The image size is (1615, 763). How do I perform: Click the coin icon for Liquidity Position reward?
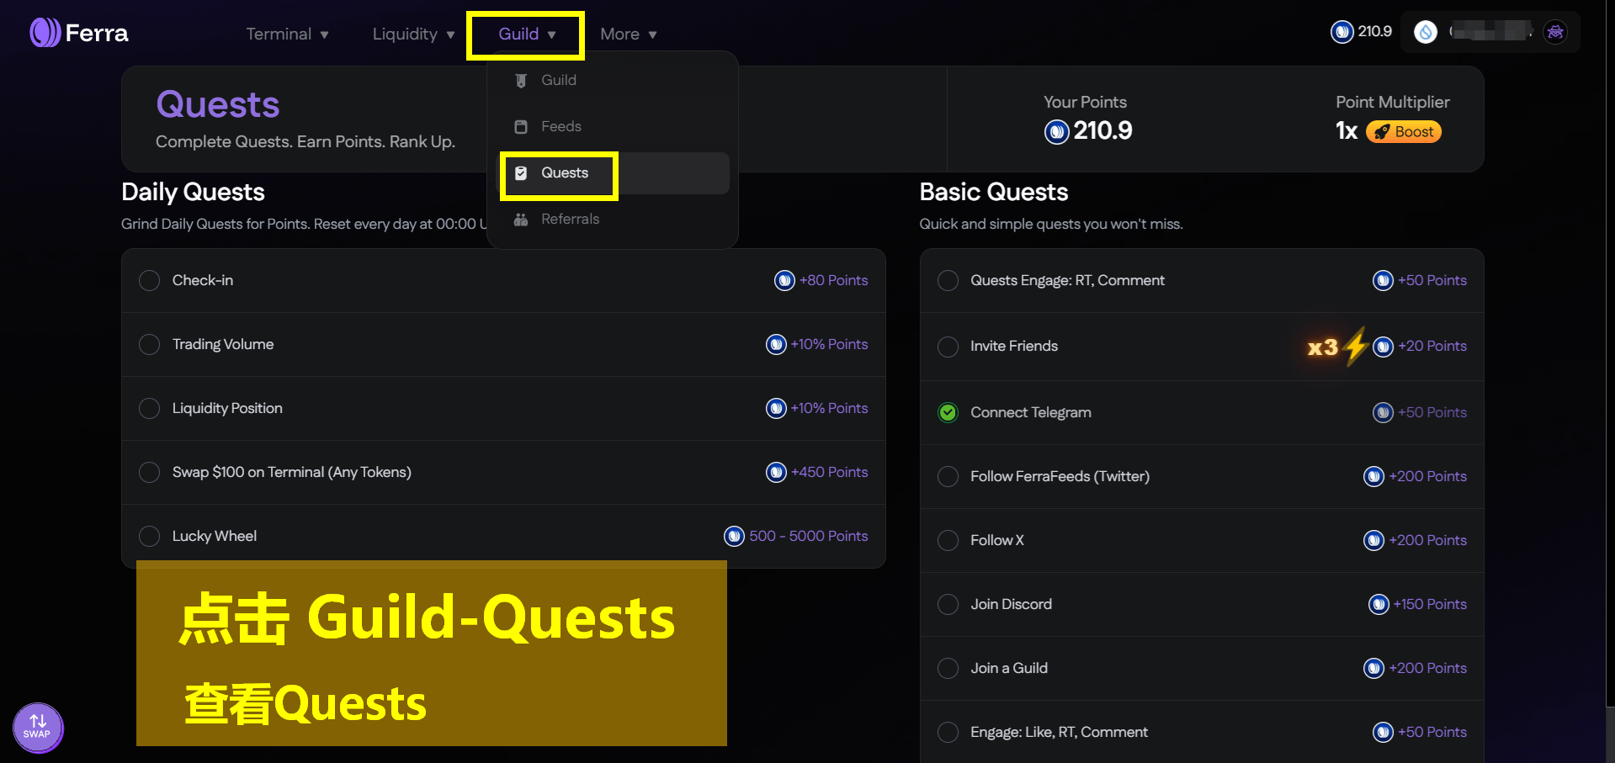click(776, 408)
